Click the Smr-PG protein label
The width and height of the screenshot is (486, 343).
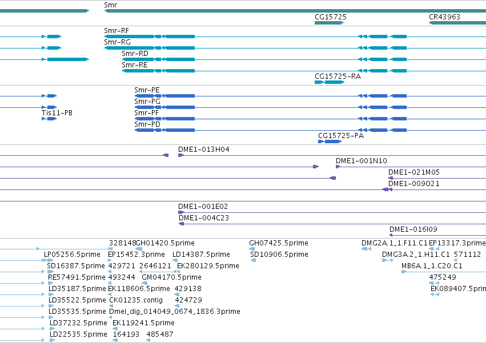[147, 102]
